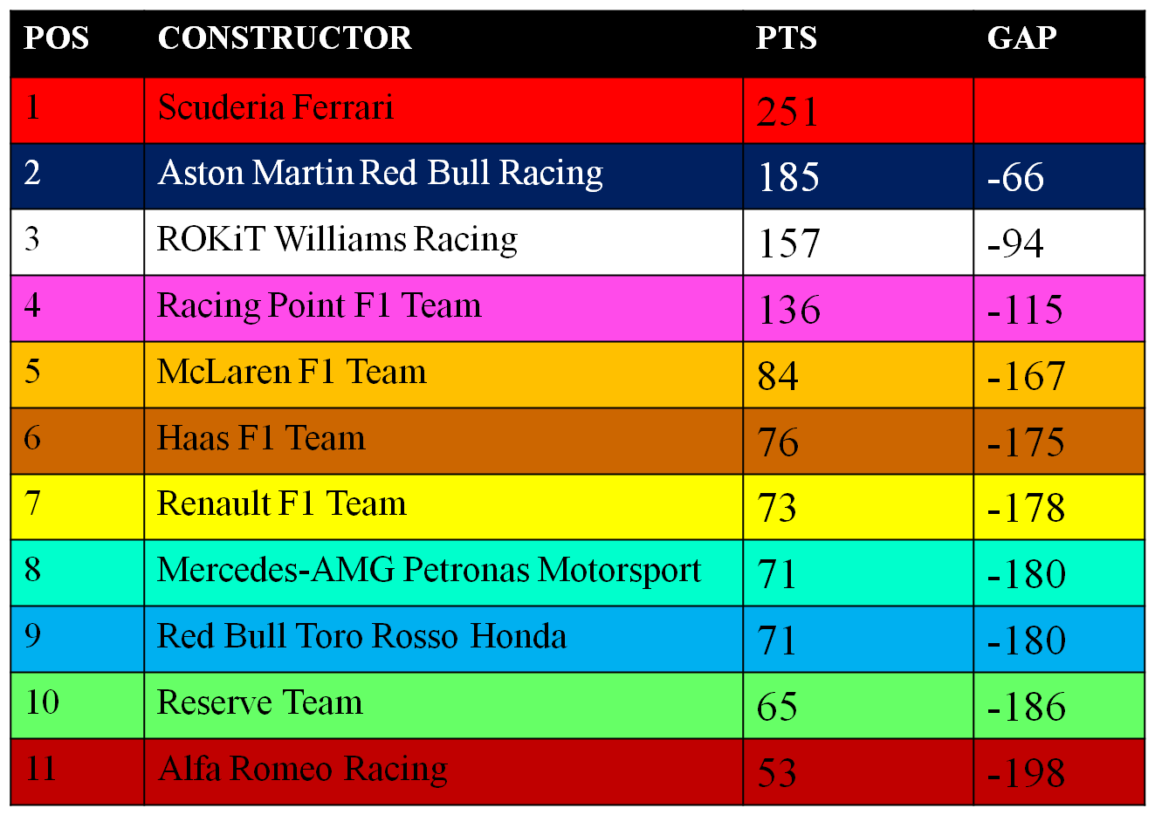Image resolution: width=1155 pixels, height=815 pixels.
Task: Click Red Bull Toro Rosso Honda
Action: 361,636
